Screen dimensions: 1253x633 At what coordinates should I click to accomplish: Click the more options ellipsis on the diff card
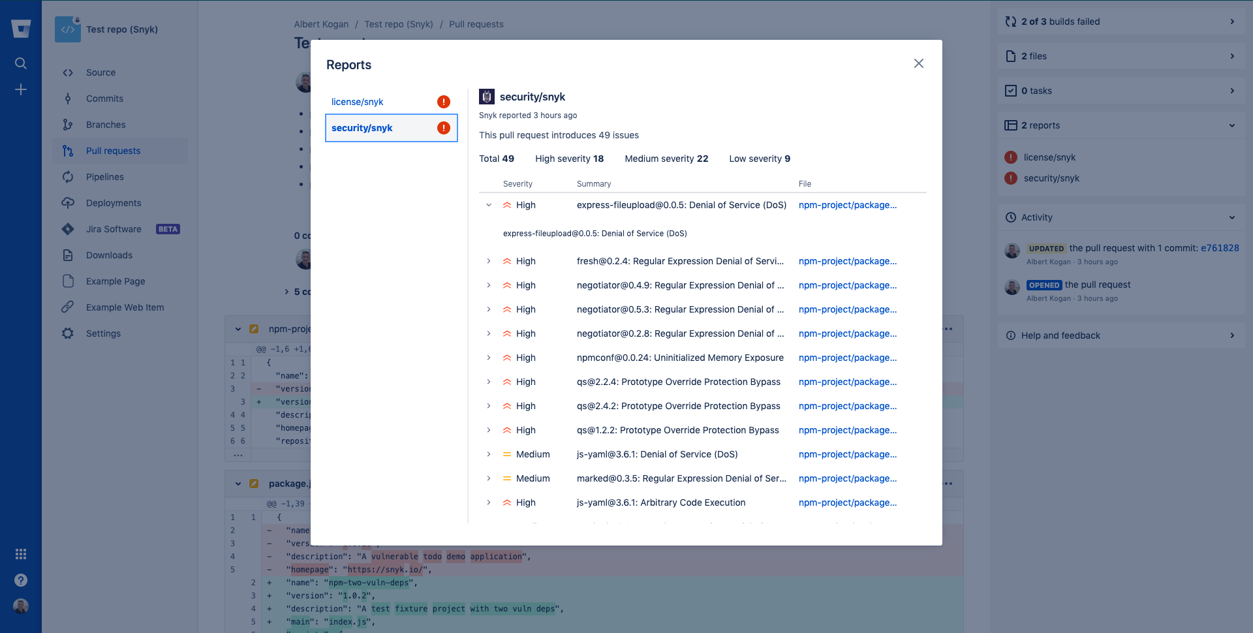tap(948, 329)
